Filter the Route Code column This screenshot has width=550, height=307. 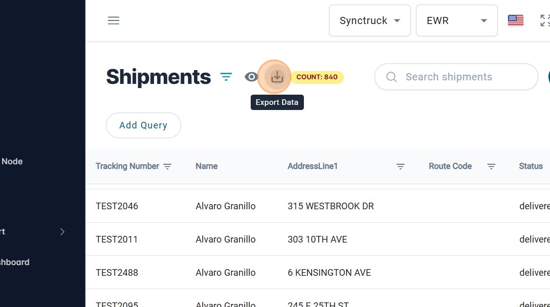click(x=491, y=166)
